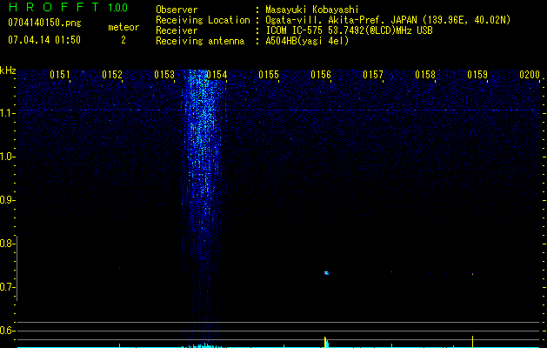Click the HROFFT 1.0.0 title text
Viewport: 547px width, 348px height.
click(69, 7)
